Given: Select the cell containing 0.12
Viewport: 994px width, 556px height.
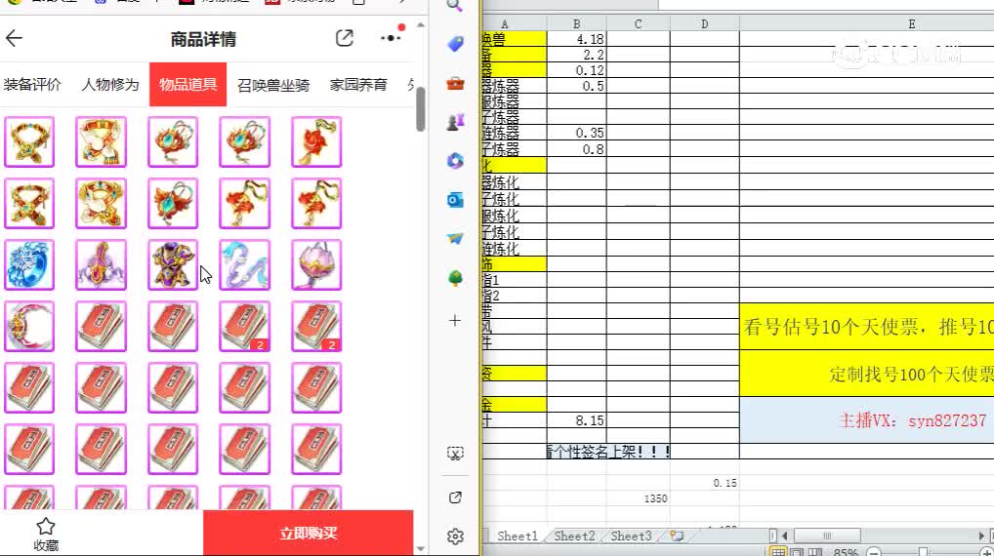Looking at the screenshot, I should click(x=576, y=70).
